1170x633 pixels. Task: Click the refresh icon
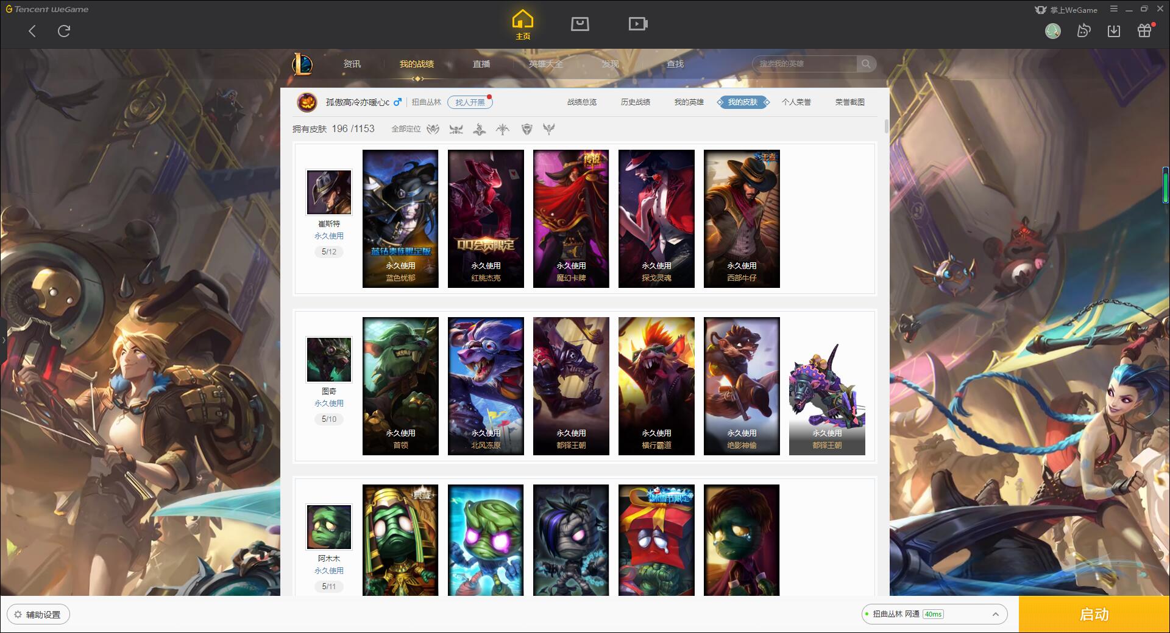[x=64, y=31]
